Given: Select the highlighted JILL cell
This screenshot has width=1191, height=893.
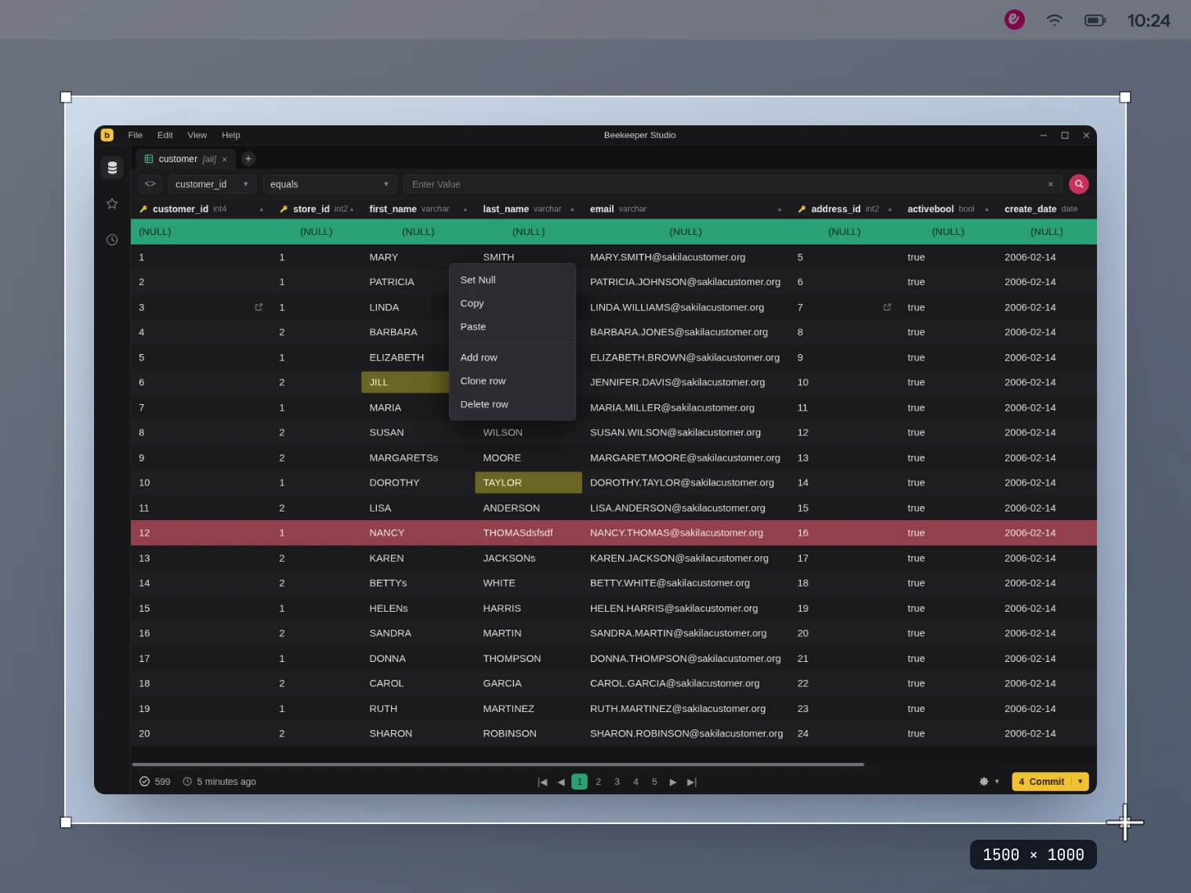Looking at the screenshot, I should coord(405,382).
